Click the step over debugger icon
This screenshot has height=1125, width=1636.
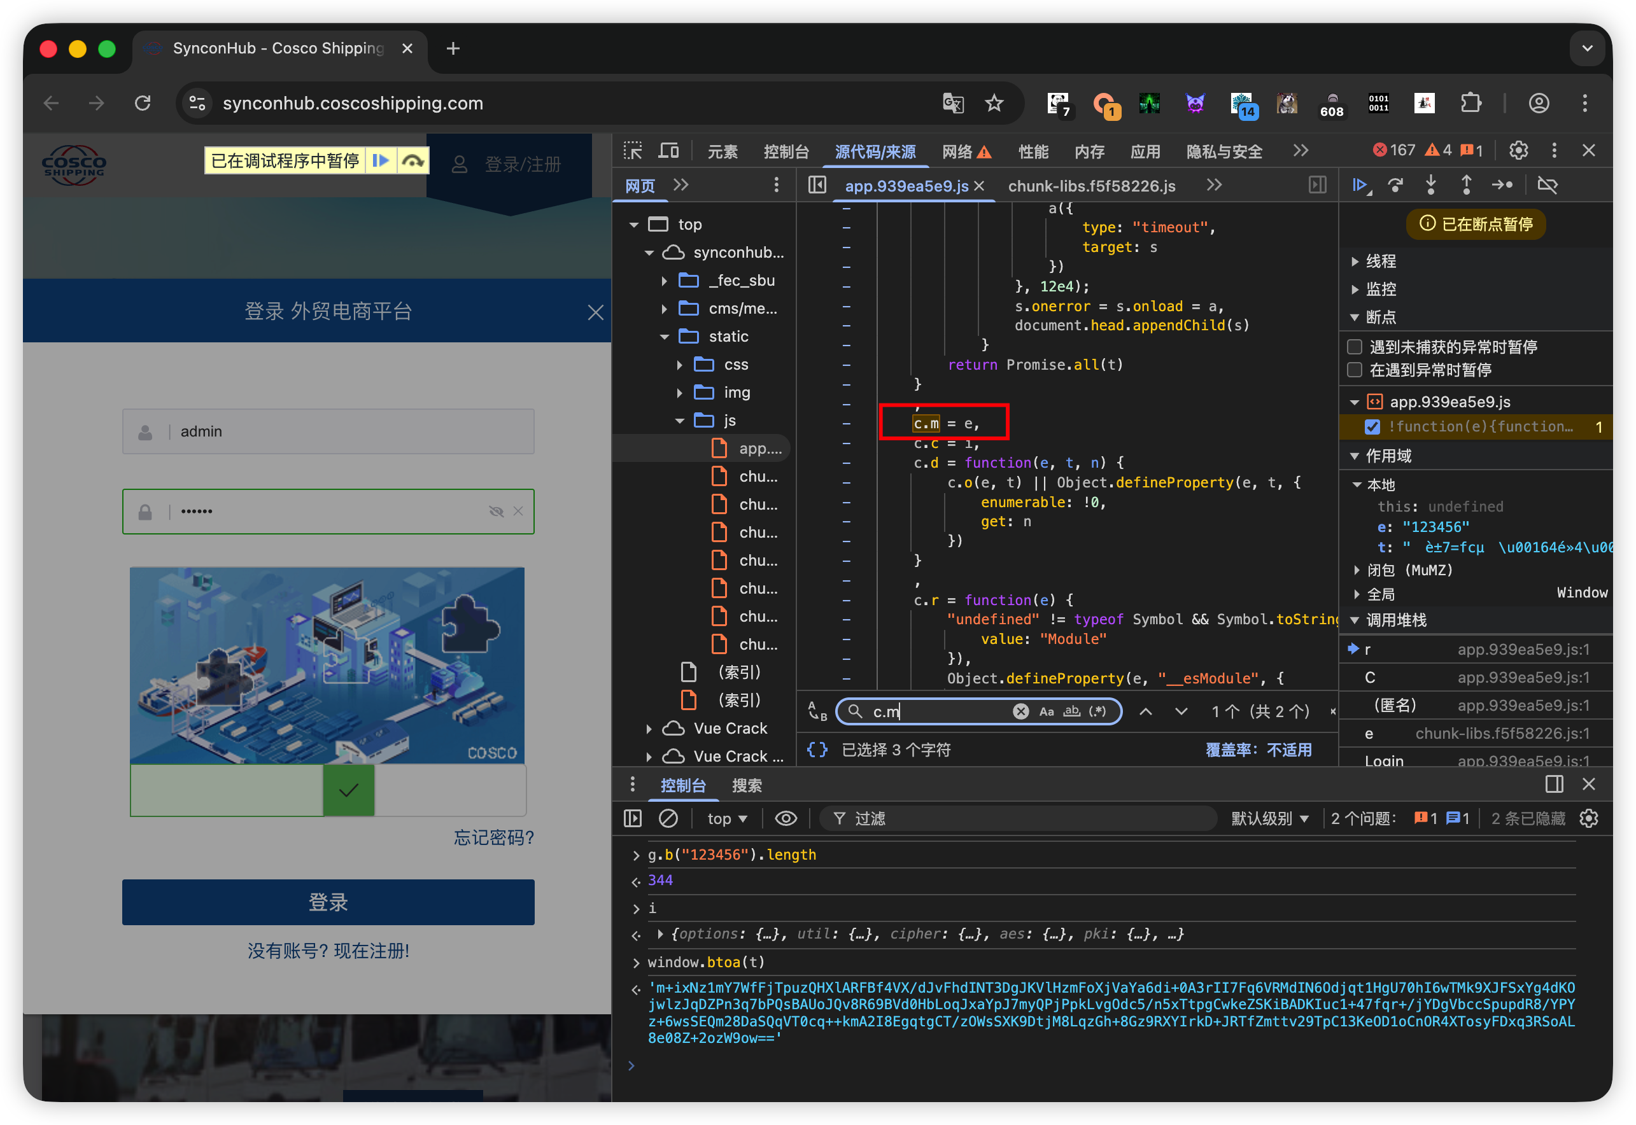click(1395, 185)
